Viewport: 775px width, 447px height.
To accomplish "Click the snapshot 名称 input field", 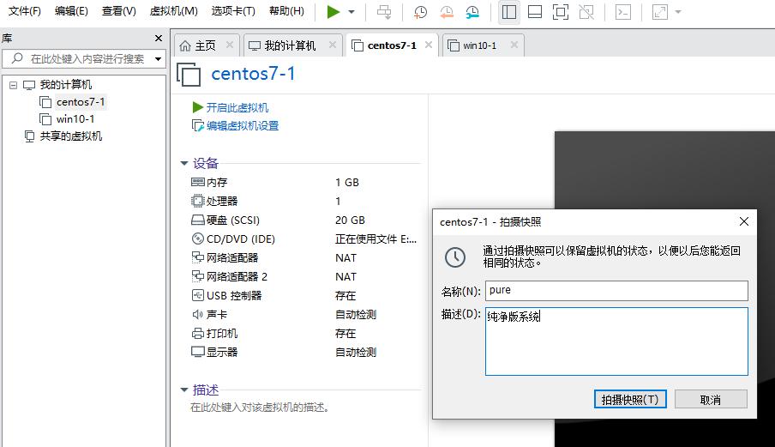I will coord(616,291).
